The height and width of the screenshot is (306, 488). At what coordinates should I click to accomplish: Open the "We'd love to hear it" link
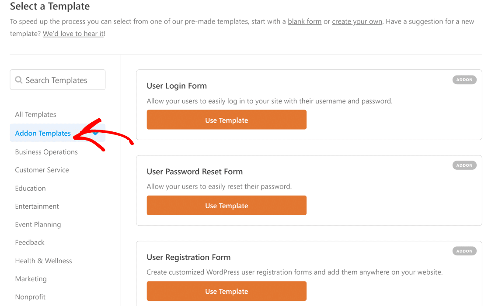click(73, 34)
